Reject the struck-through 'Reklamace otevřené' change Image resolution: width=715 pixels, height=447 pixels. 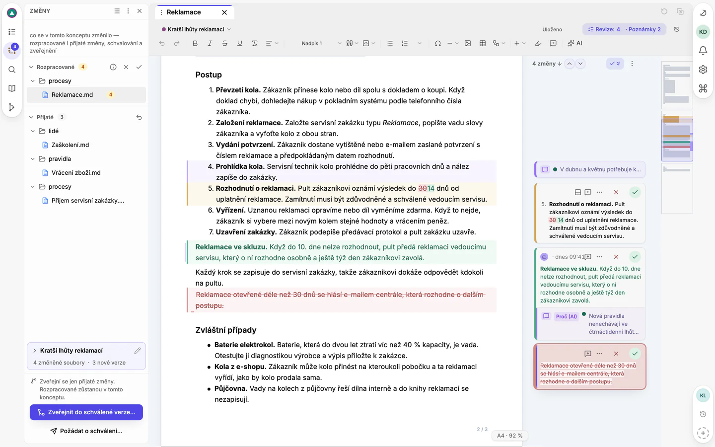point(616,354)
